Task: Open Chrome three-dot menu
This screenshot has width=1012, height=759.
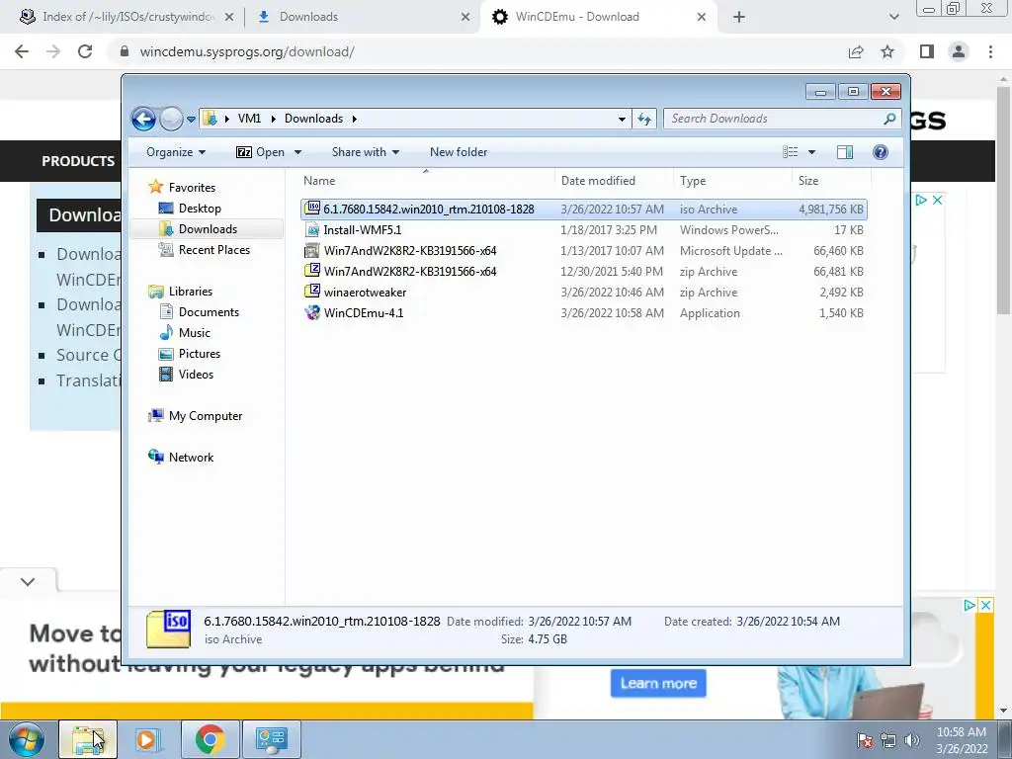Action: coord(990,51)
